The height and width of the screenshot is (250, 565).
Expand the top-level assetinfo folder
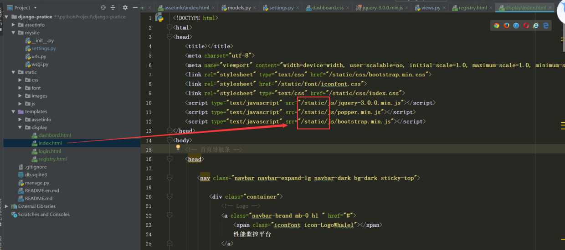point(14,25)
